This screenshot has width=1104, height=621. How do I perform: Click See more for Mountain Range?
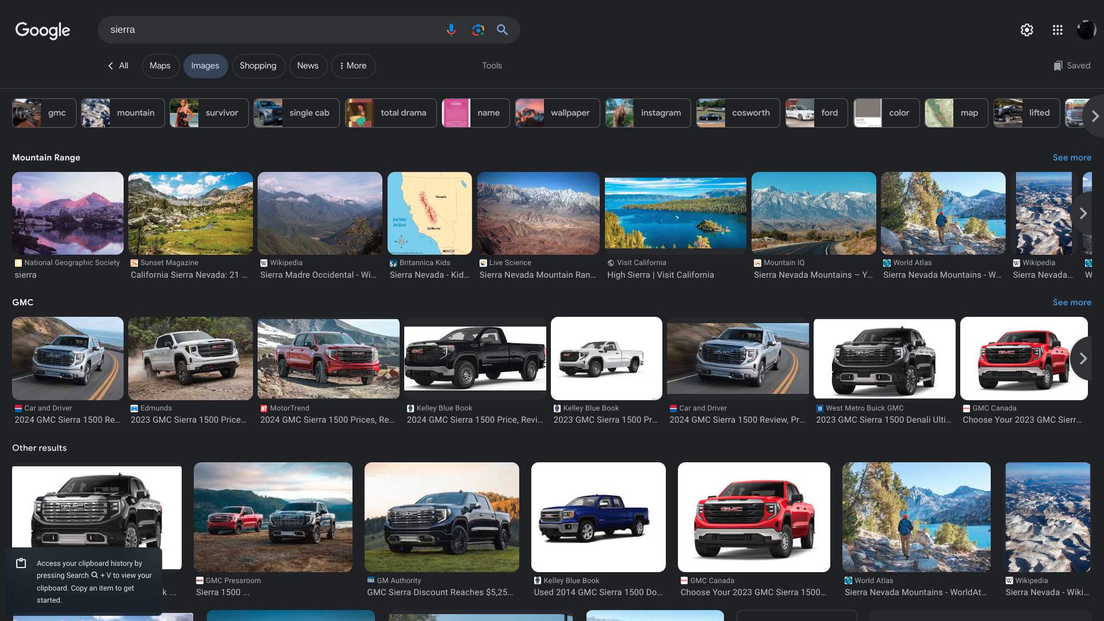click(x=1072, y=158)
